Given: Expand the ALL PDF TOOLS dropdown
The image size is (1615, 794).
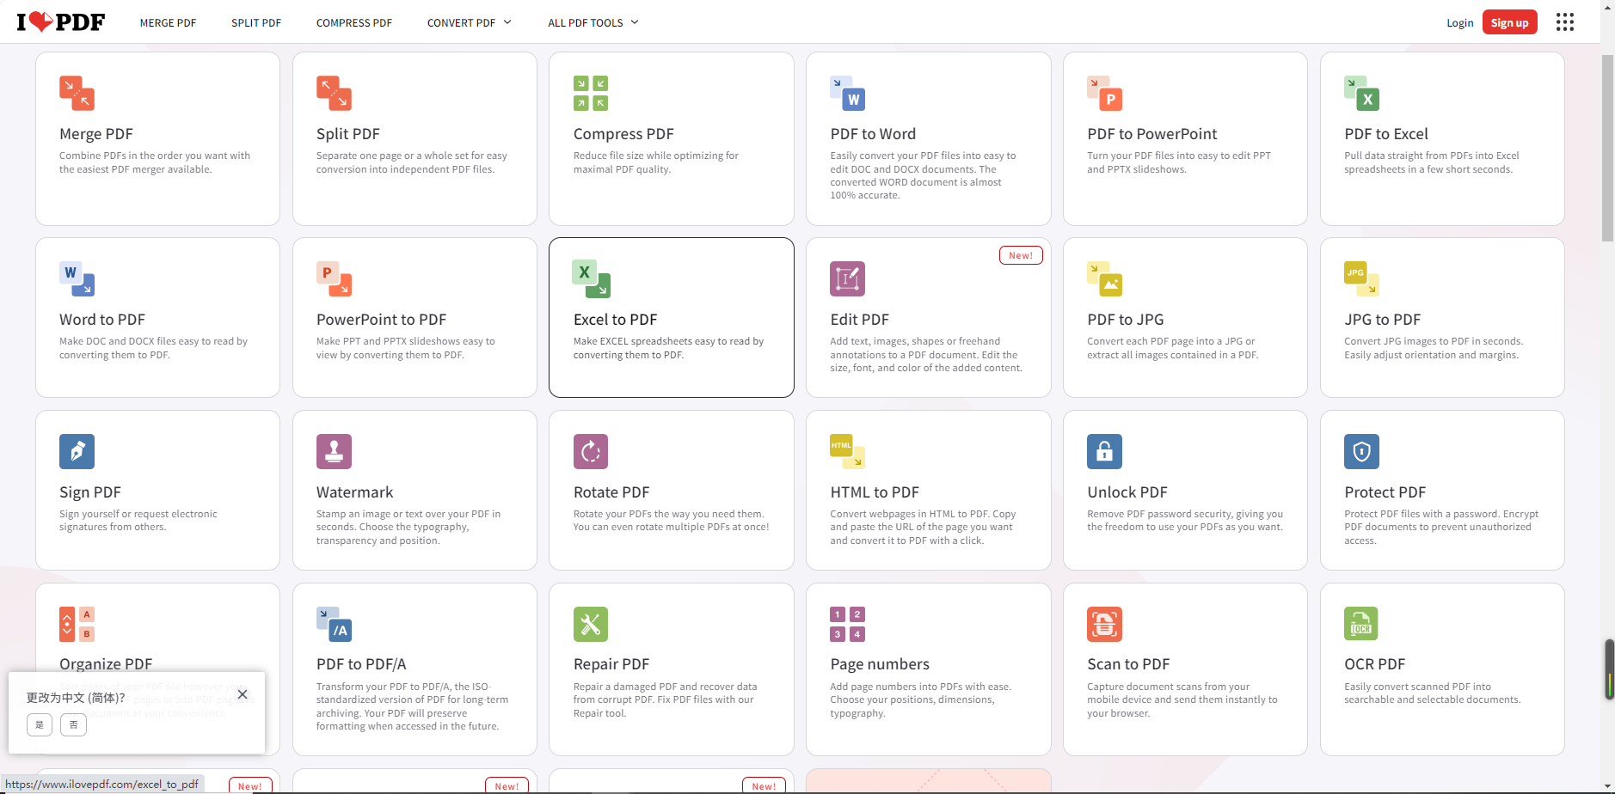Looking at the screenshot, I should coord(593,23).
